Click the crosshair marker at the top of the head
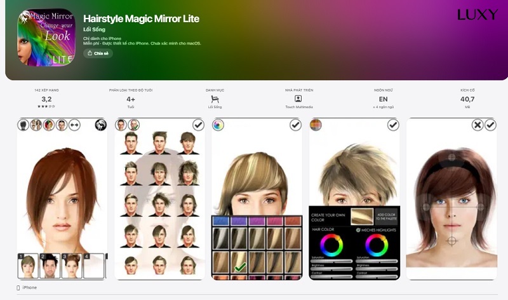The height and width of the screenshot is (300, 508). [x=451, y=157]
